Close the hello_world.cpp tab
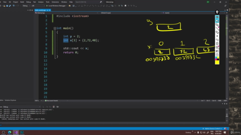This screenshot has height=135, width=241. tap(50, 10)
